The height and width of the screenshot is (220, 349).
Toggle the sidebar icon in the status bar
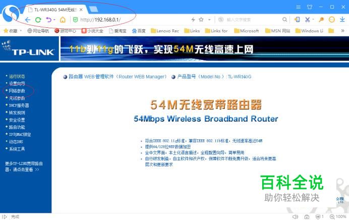[x=5, y=216]
